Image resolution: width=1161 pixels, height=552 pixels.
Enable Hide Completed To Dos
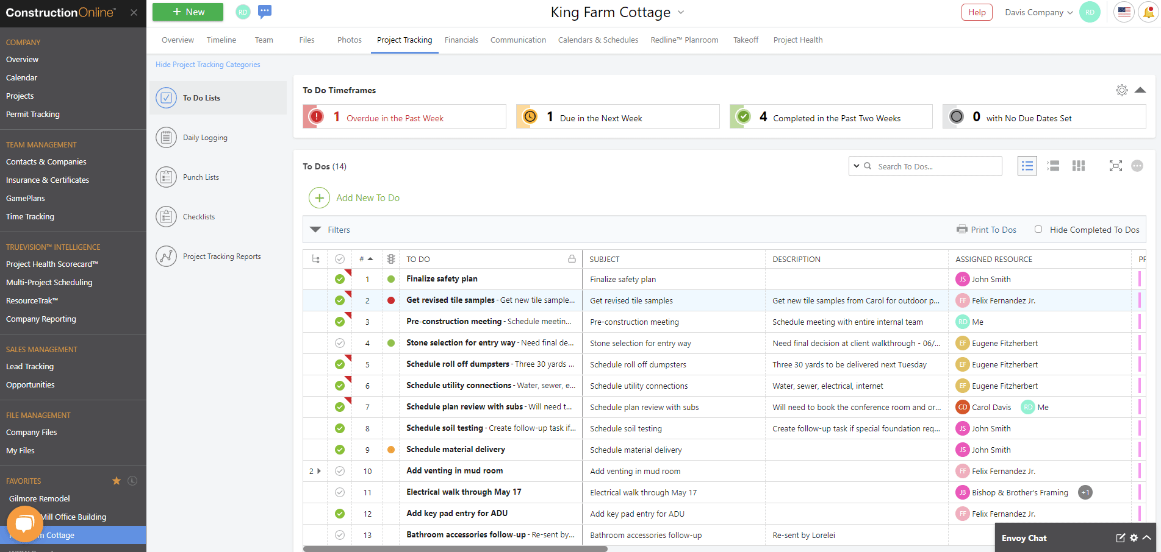click(x=1038, y=229)
